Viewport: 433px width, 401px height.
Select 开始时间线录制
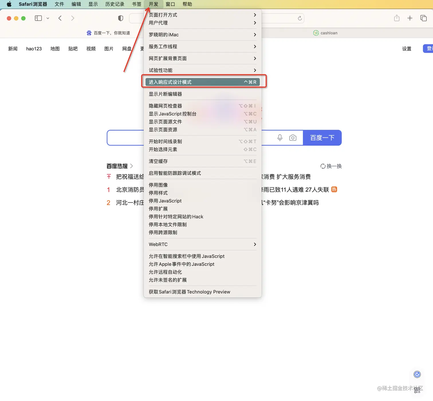tap(202, 142)
